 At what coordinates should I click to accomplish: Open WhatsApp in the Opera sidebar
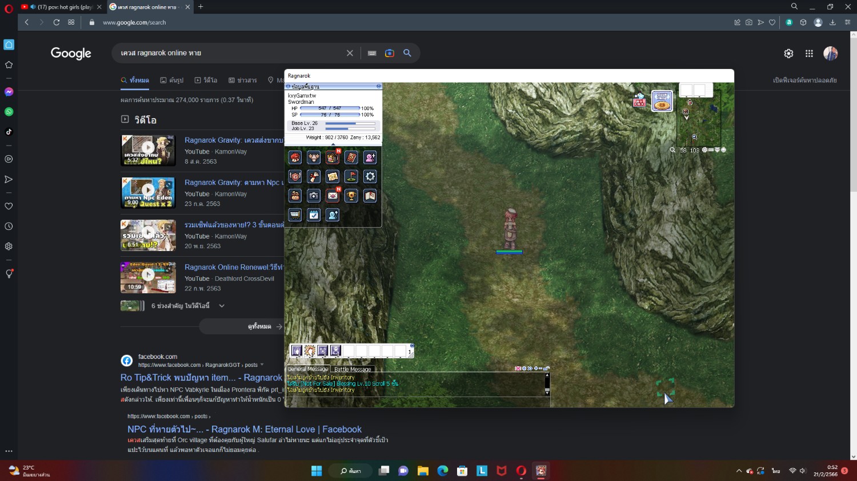pyautogui.click(x=9, y=112)
